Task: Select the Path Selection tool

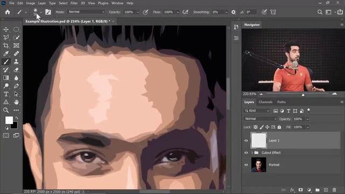Action: pyautogui.click(x=16, y=94)
